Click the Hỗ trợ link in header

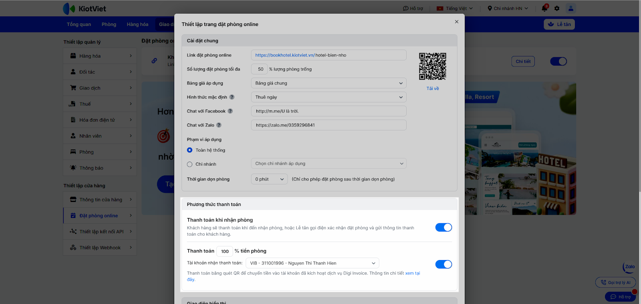click(413, 8)
